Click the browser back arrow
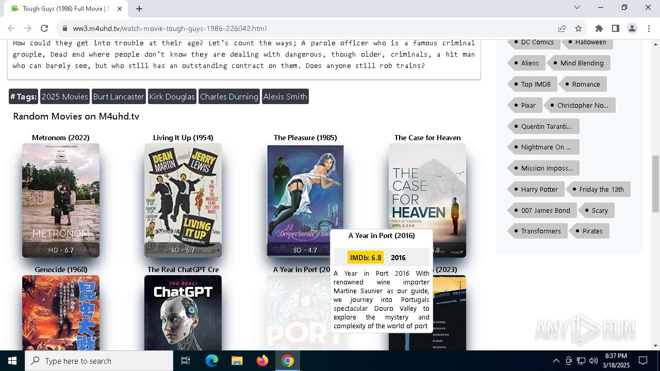This screenshot has width=660, height=371. [x=11, y=28]
